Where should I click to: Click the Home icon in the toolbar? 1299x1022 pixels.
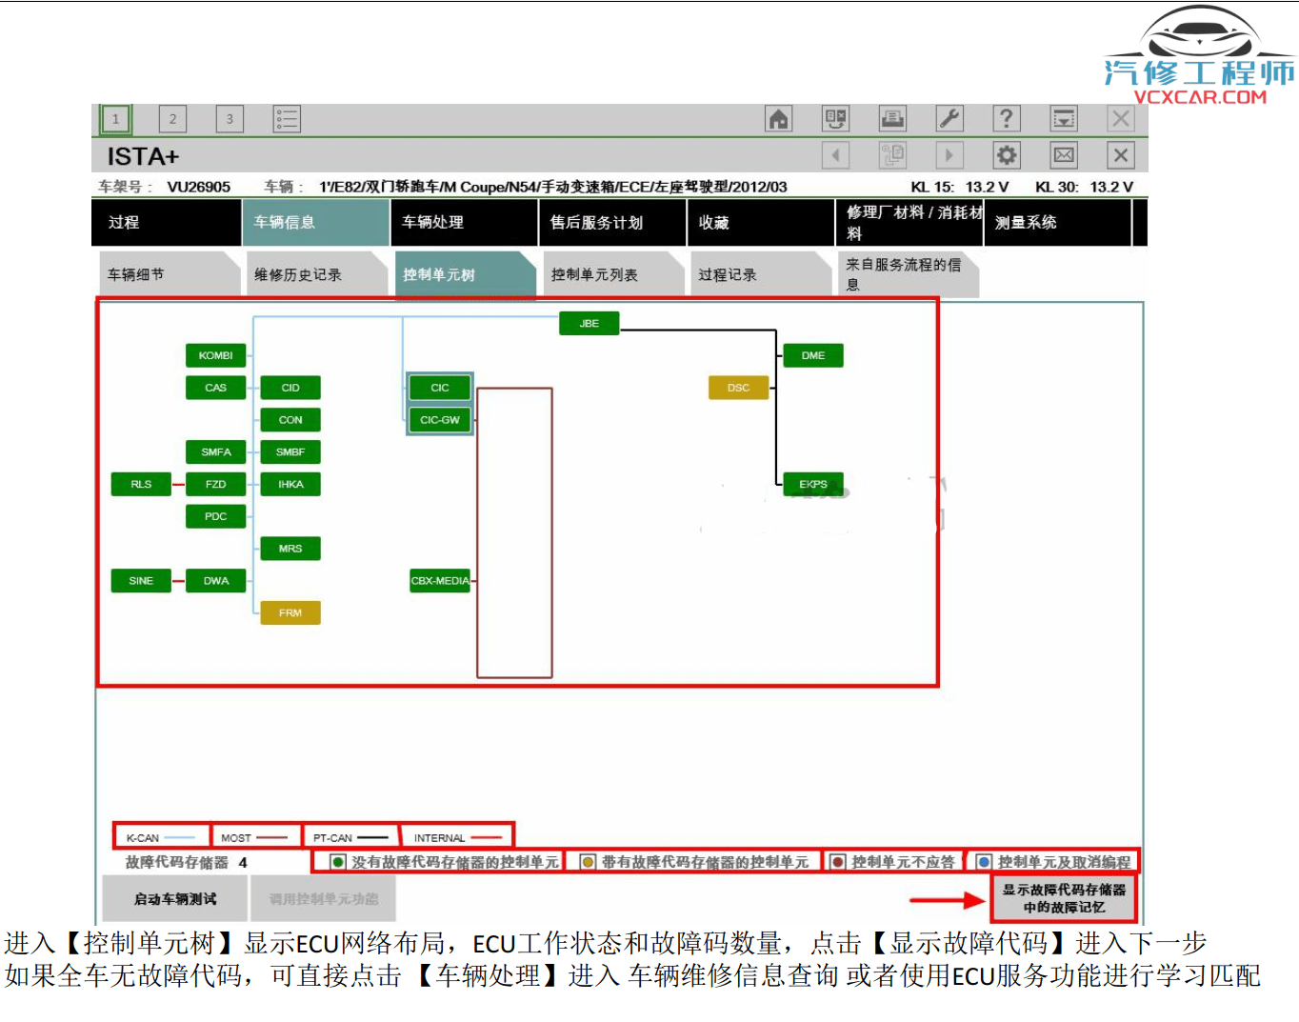click(778, 118)
